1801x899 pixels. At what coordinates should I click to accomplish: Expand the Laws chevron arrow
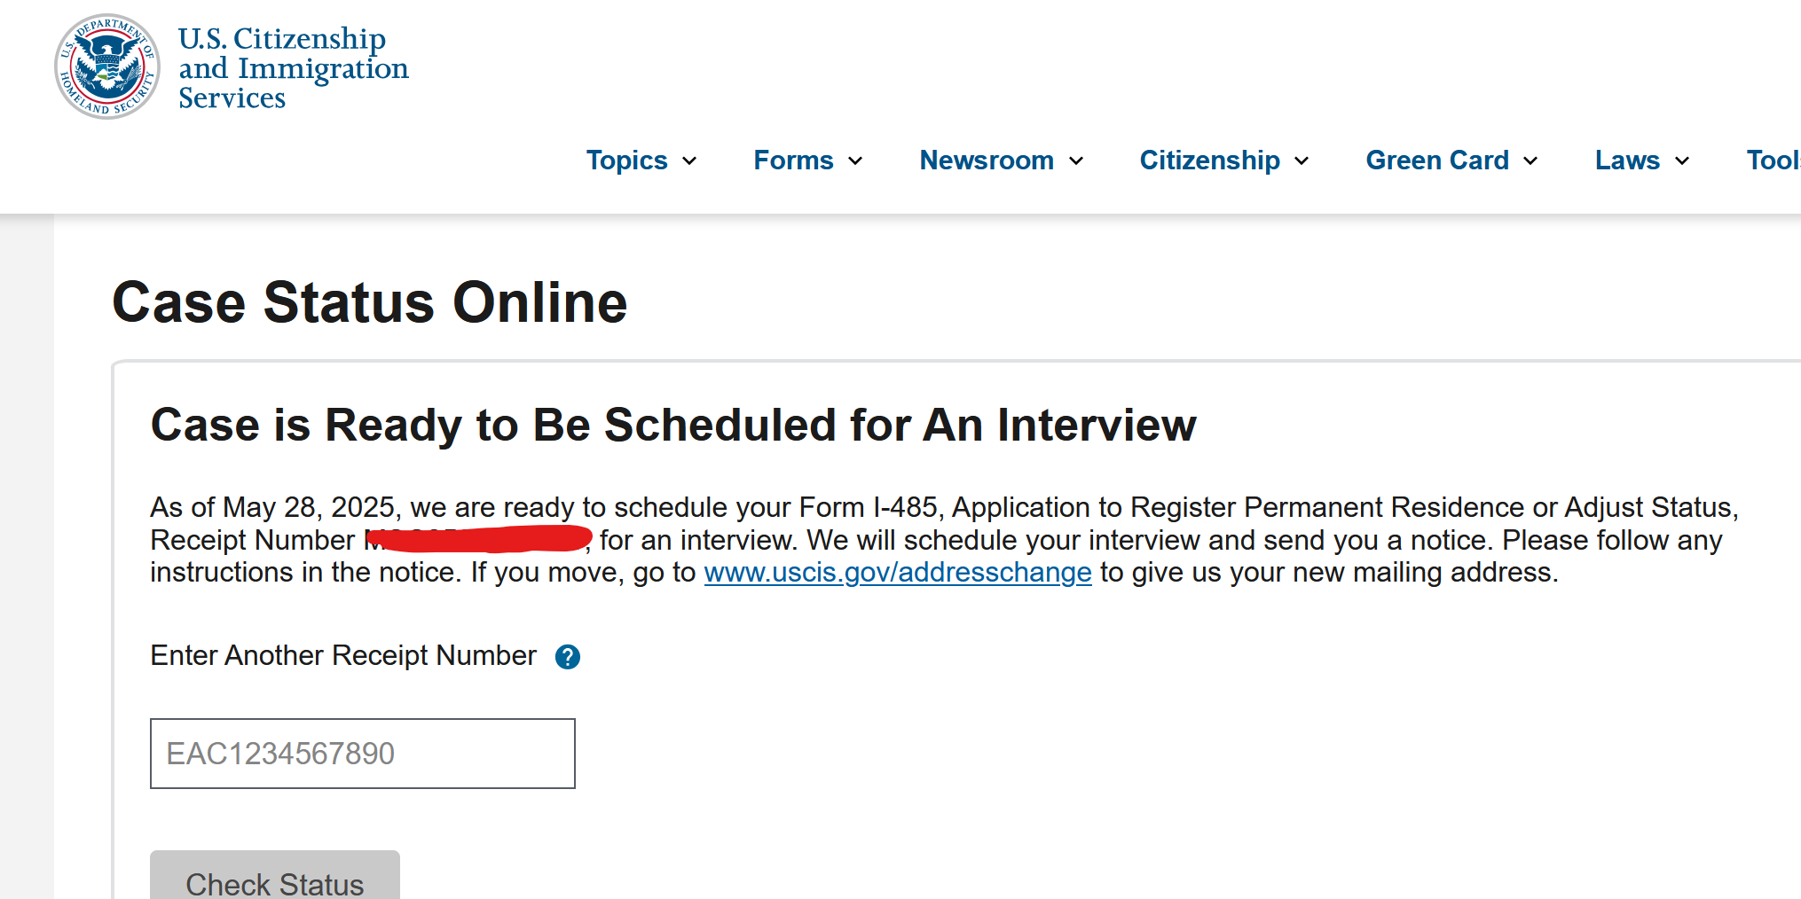pos(1682,161)
